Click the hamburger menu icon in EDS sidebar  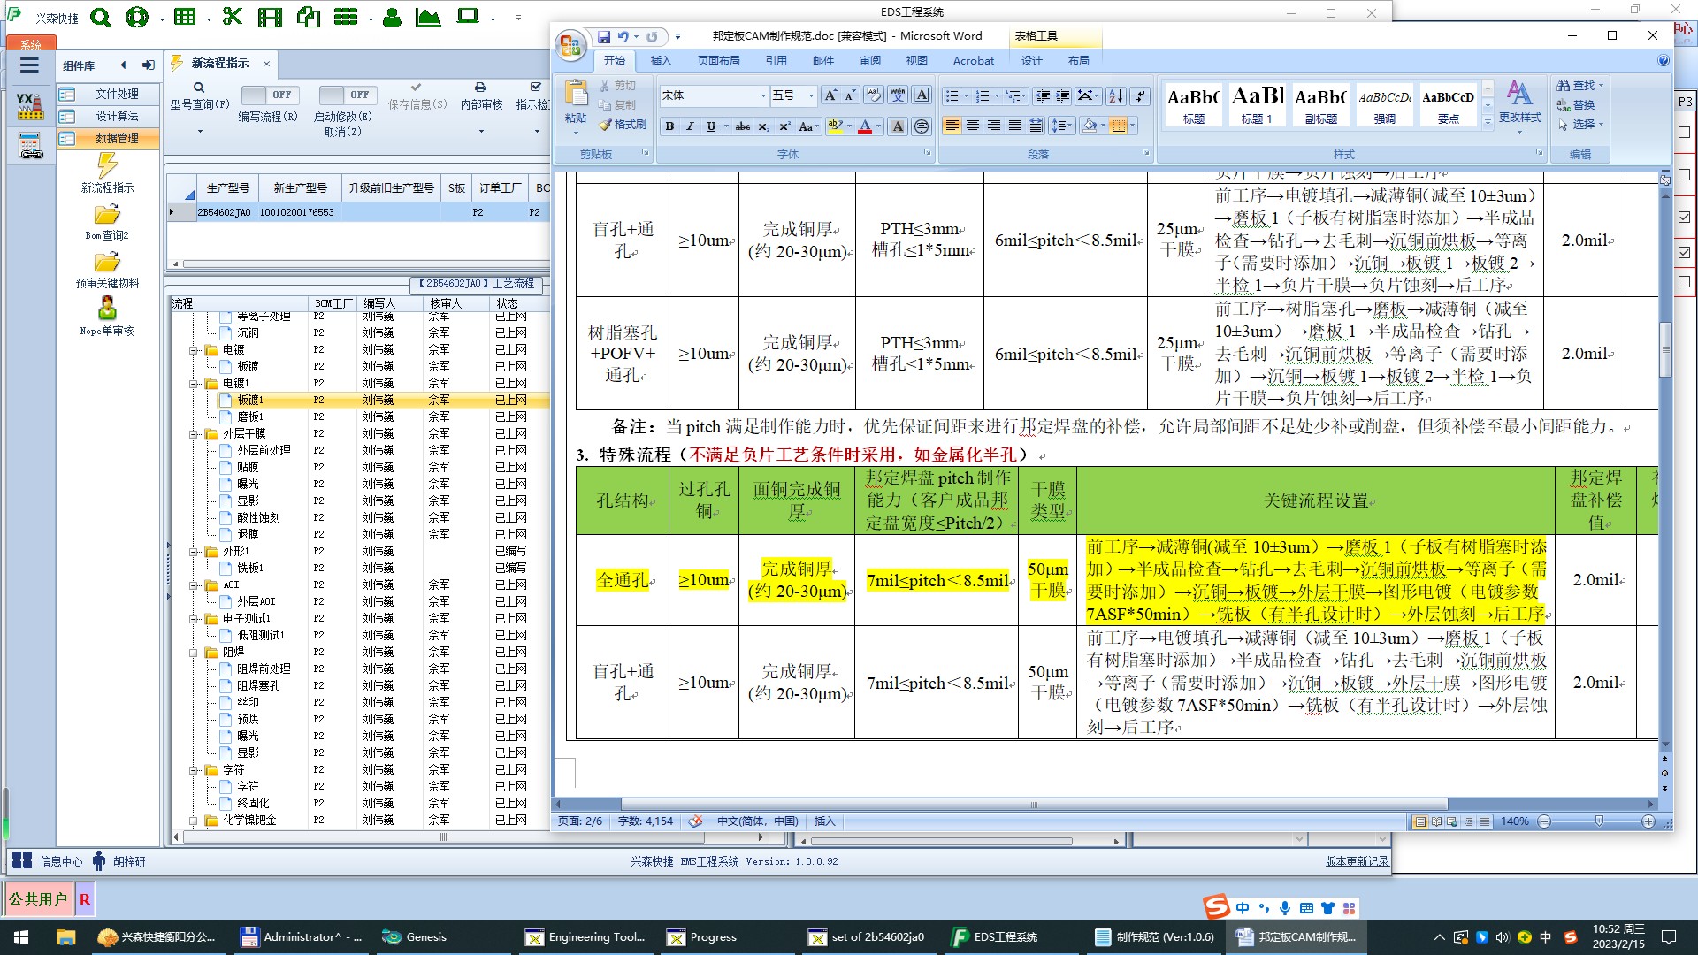tap(29, 65)
